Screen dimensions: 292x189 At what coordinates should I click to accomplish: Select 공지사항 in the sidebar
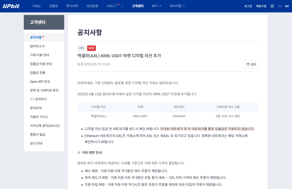(44, 37)
